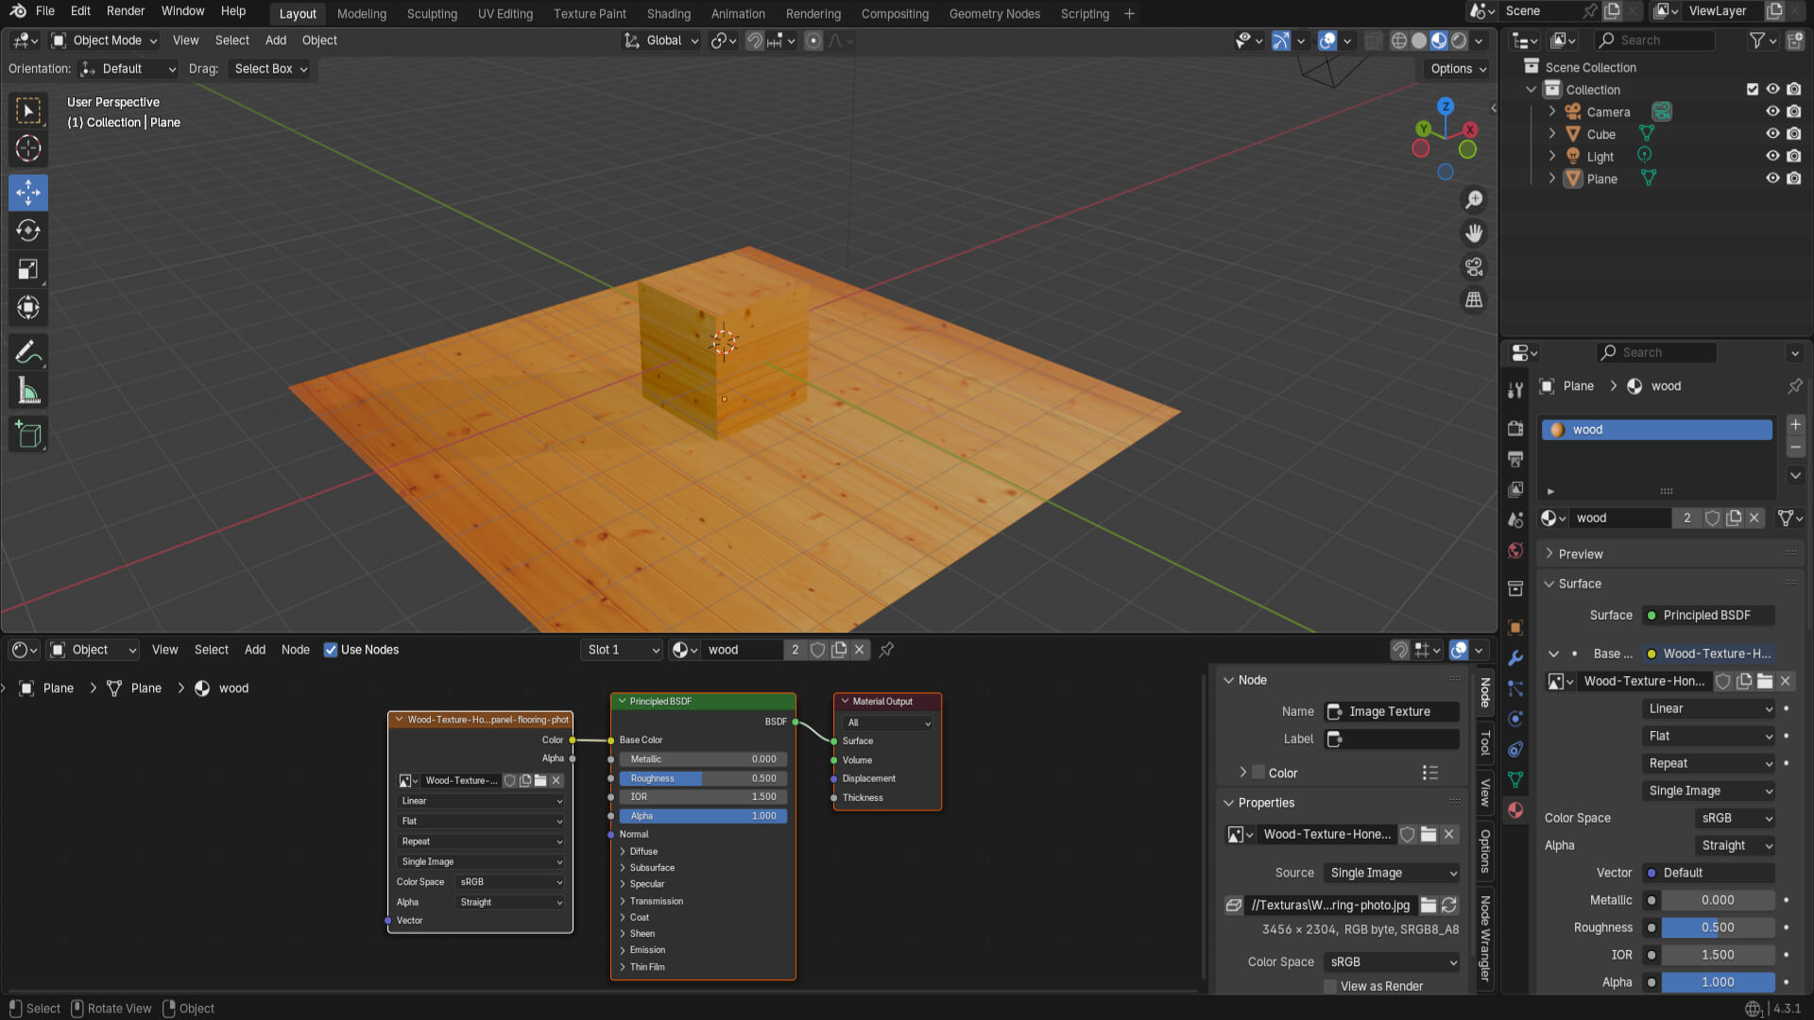Viewport: 1814px width, 1020px height.
Task: Switch to rendered viewport shading
Action: pyautogui.click(x=1459, y=41)
